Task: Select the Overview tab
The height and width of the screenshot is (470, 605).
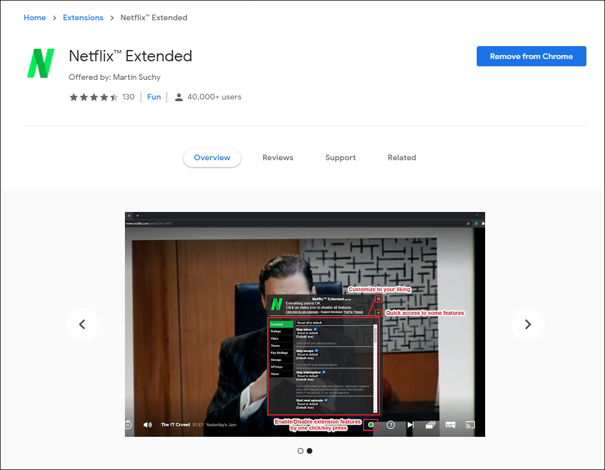Action: 212,157
